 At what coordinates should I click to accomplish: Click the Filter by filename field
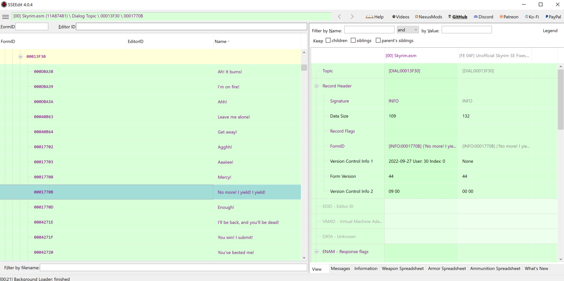(x=173, y=268)
